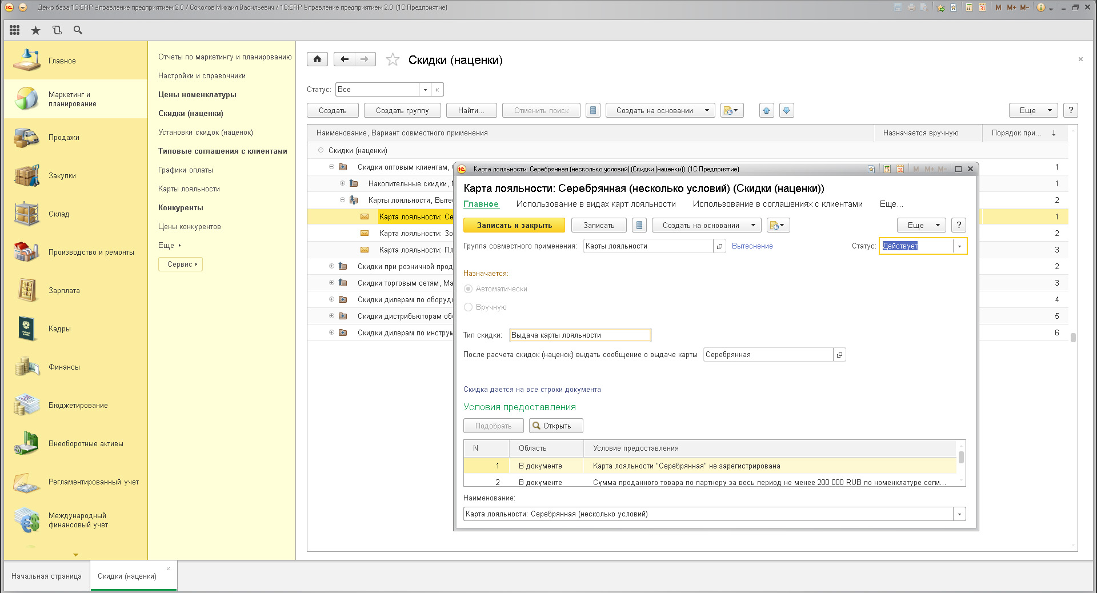
Task: Open help question mark in dialog
Action: click(959, 225)
